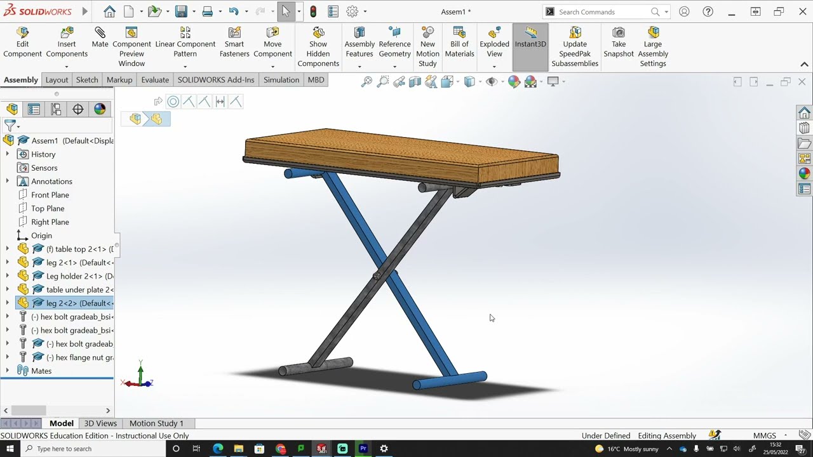Open Large Assembly Settings
This screenshot has width=813, height=457.
[x=653, y=47]
